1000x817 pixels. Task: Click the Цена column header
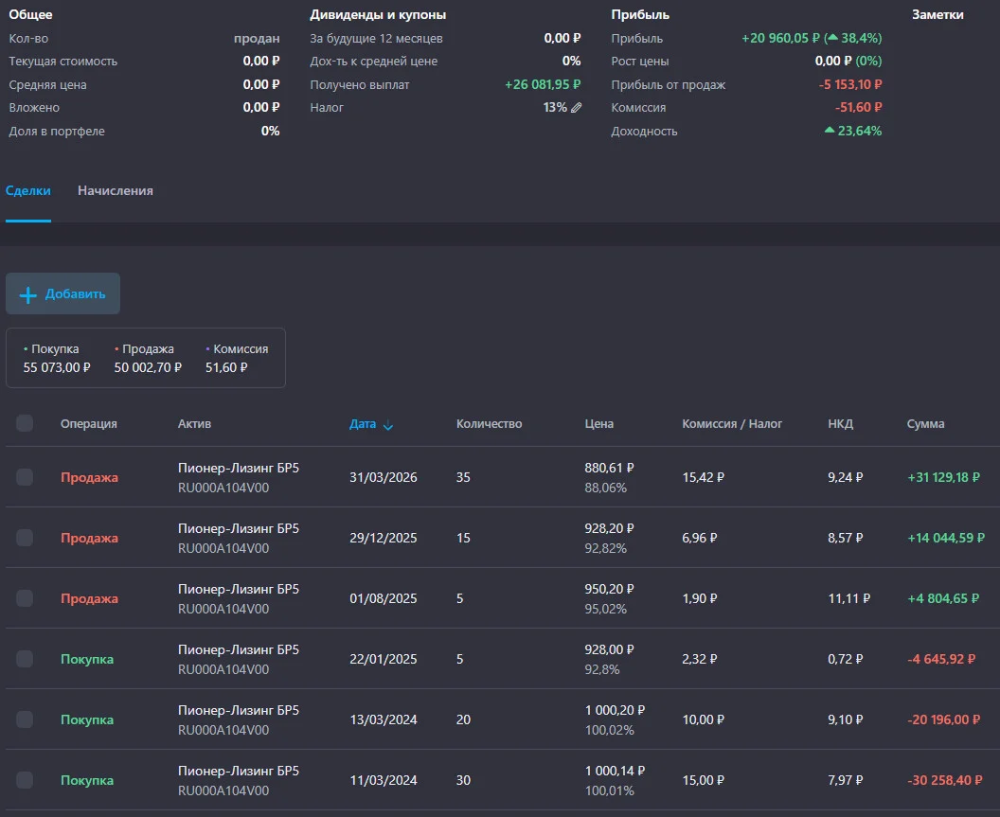598,424
